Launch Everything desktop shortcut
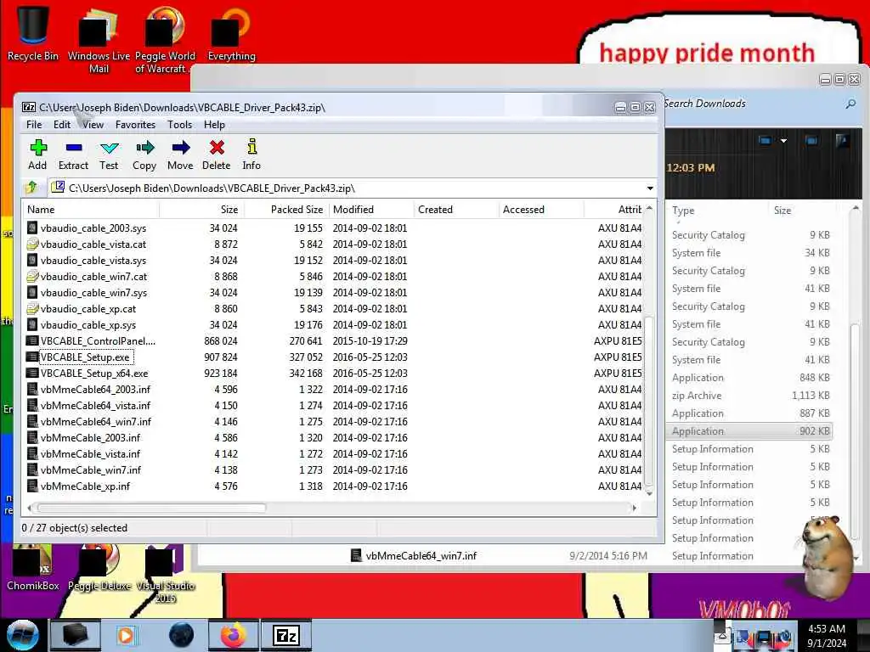 click(231, 33)
